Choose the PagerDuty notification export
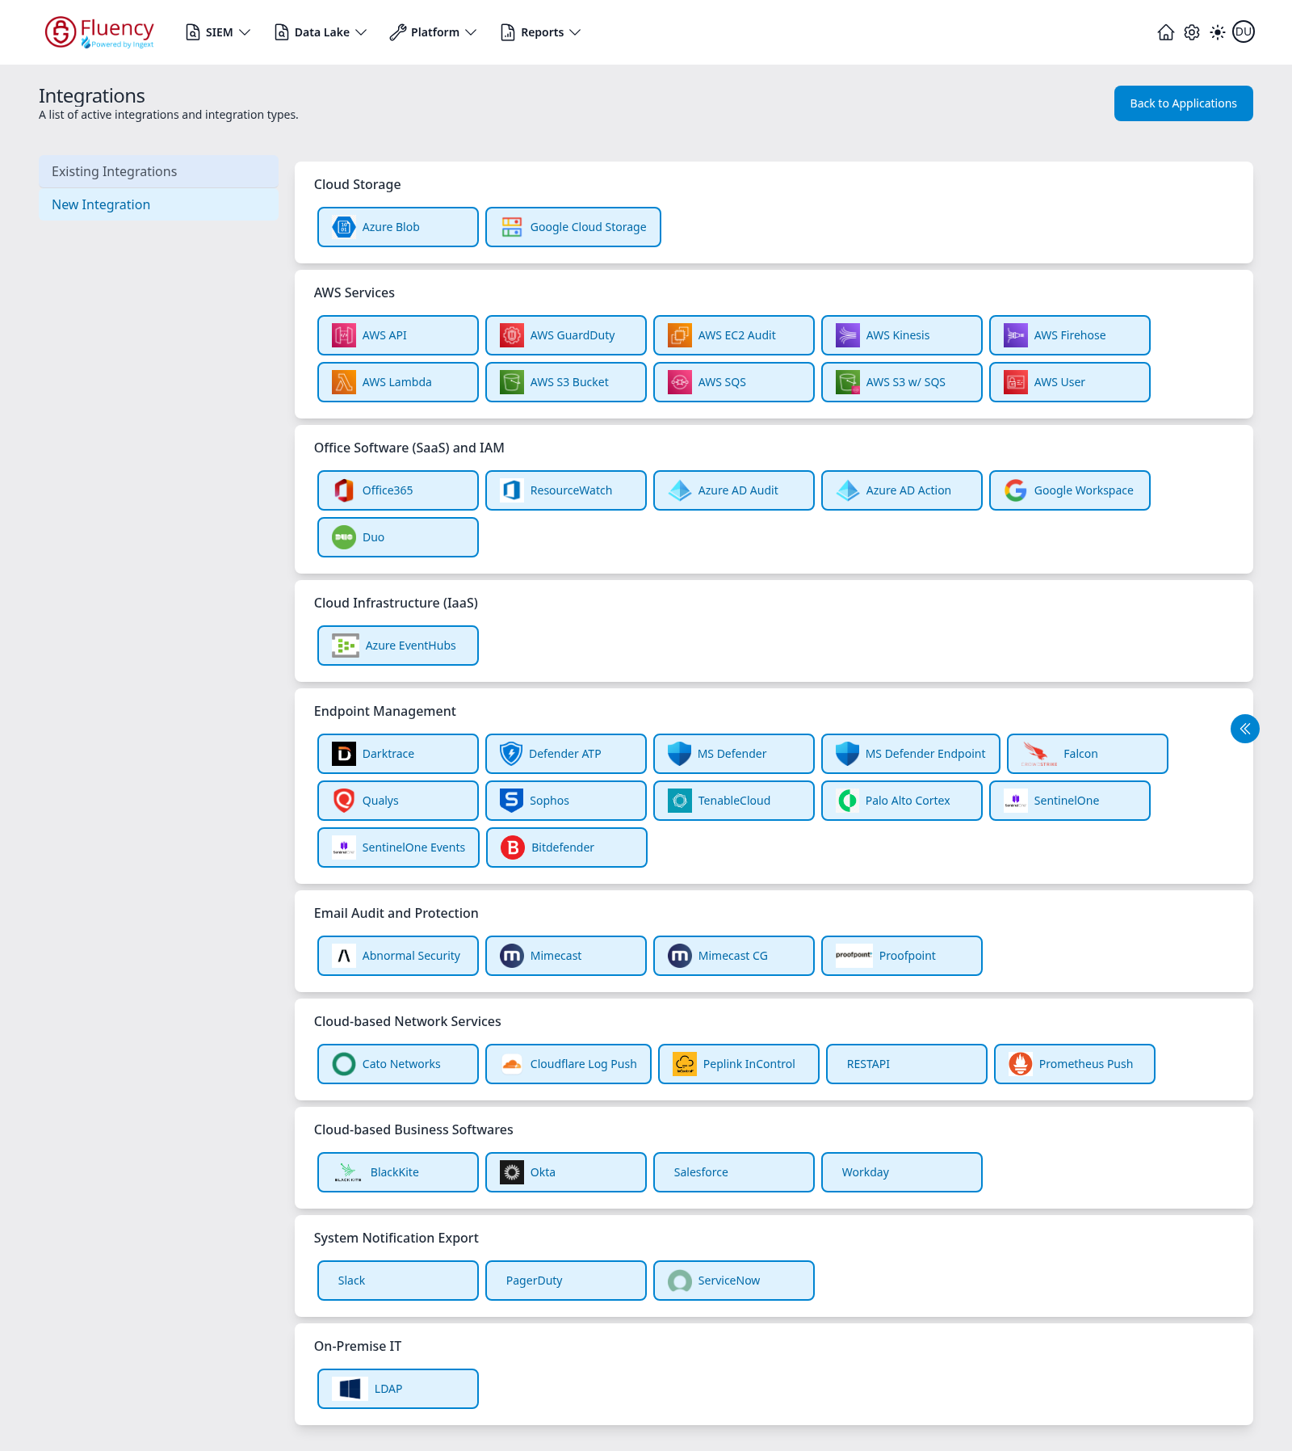 click(x=565, y=1281)
